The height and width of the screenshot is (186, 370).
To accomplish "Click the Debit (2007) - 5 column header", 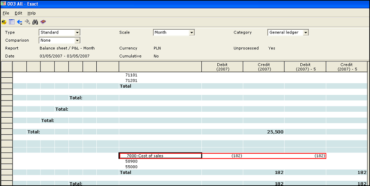I will pyautogui.click(x=305, y=67).
